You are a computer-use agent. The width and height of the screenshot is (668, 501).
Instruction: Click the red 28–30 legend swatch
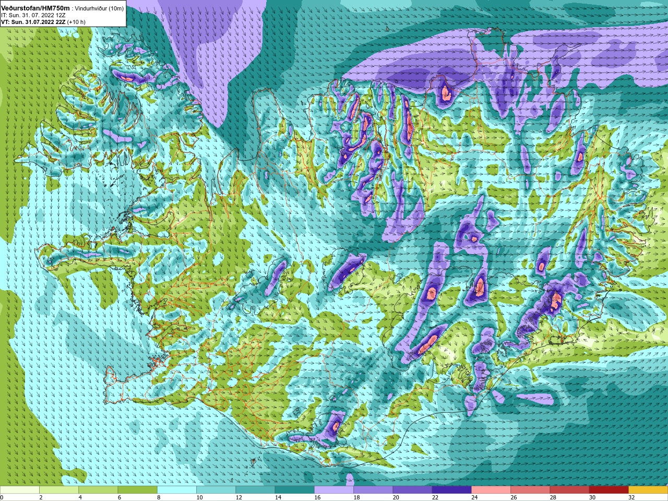pyautogui.click(x=569, y=490)
